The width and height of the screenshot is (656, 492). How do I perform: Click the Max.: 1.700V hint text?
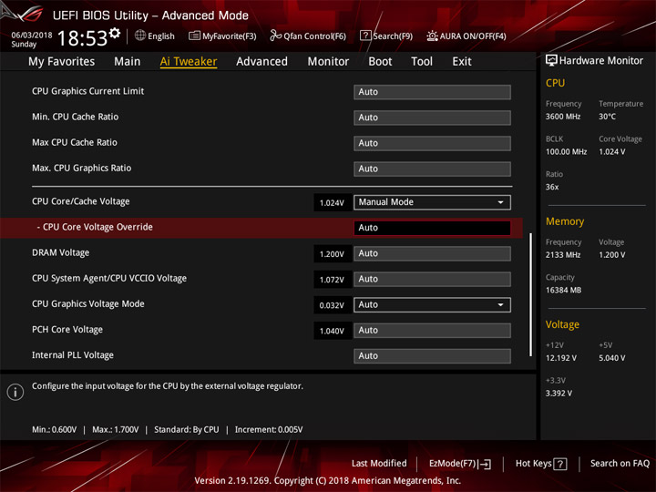(115, 430)
